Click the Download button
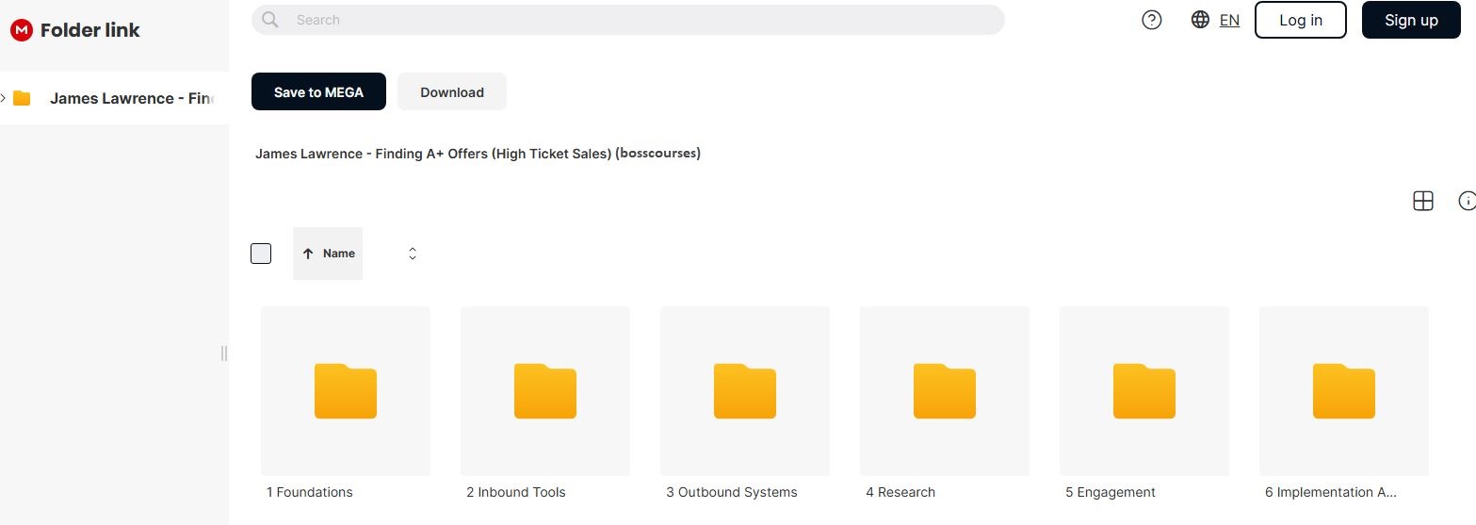 452,91
